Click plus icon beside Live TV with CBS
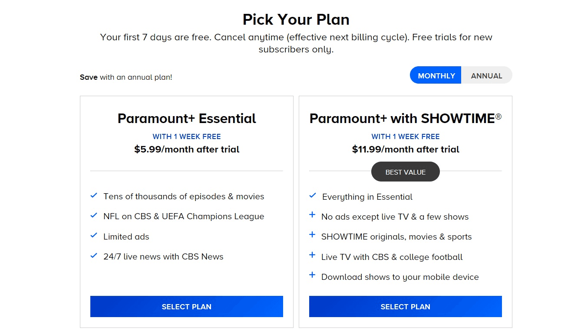 click(312, 256)
